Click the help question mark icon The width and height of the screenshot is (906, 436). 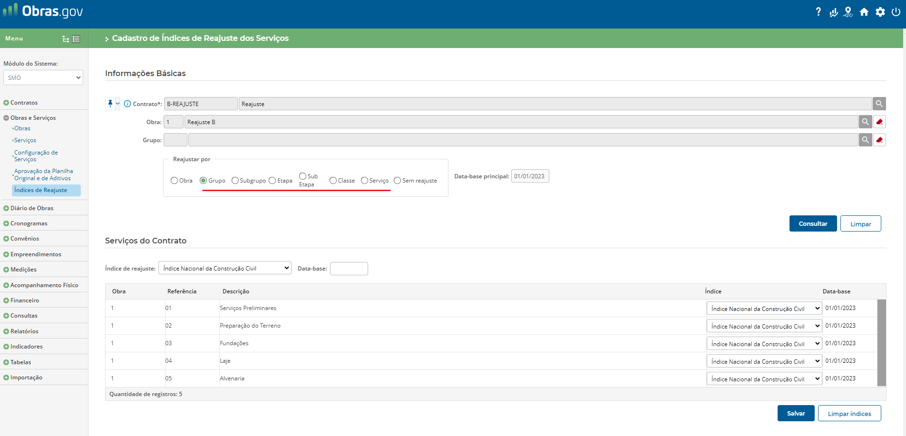click(x=818, y=12)
